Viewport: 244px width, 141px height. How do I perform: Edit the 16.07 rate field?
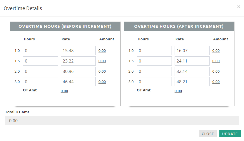tap(192, 51)
